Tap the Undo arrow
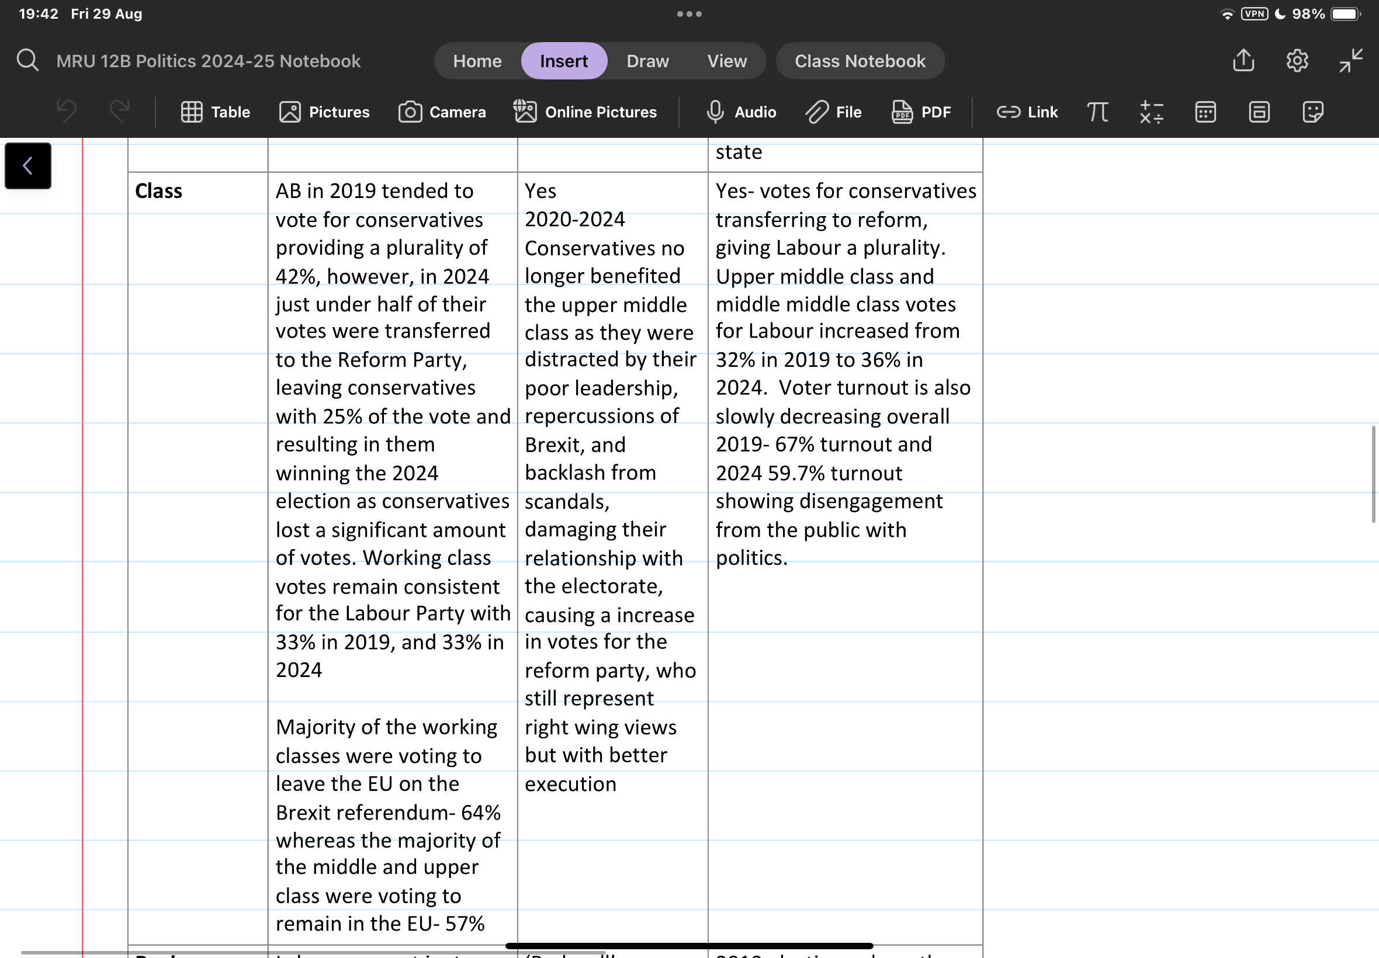Screen dimensions: 1379x958 point(67,112)
